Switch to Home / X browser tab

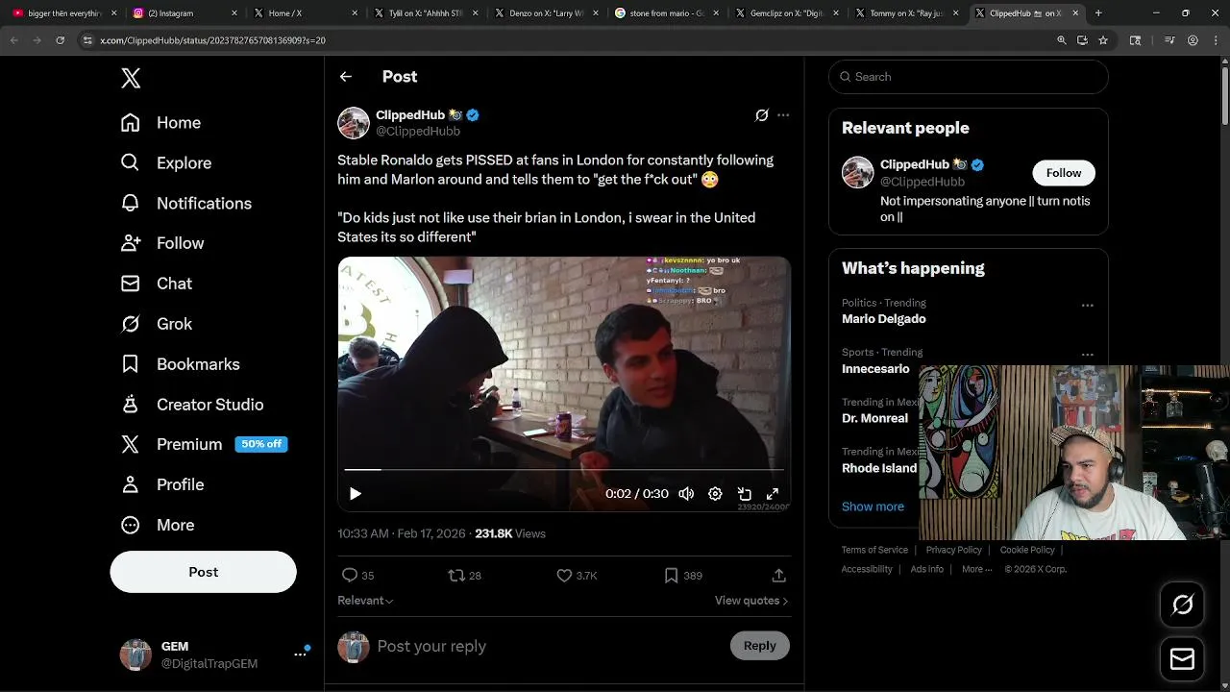pos(306,13)
